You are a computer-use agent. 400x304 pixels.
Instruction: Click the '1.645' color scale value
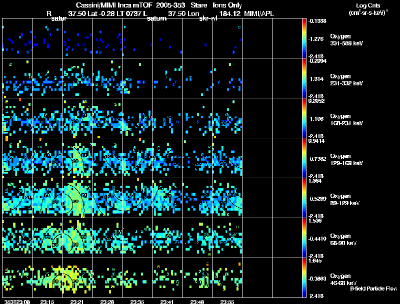pos(315,261)
